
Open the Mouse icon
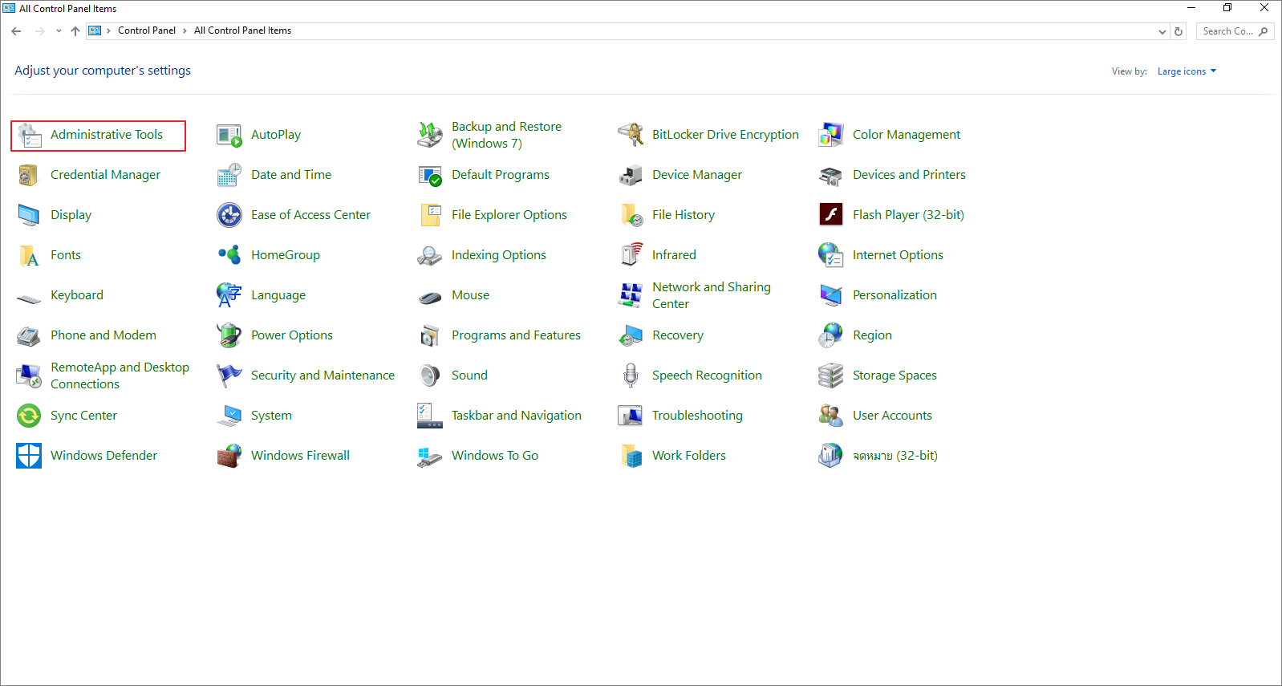(x=430, y=298)
